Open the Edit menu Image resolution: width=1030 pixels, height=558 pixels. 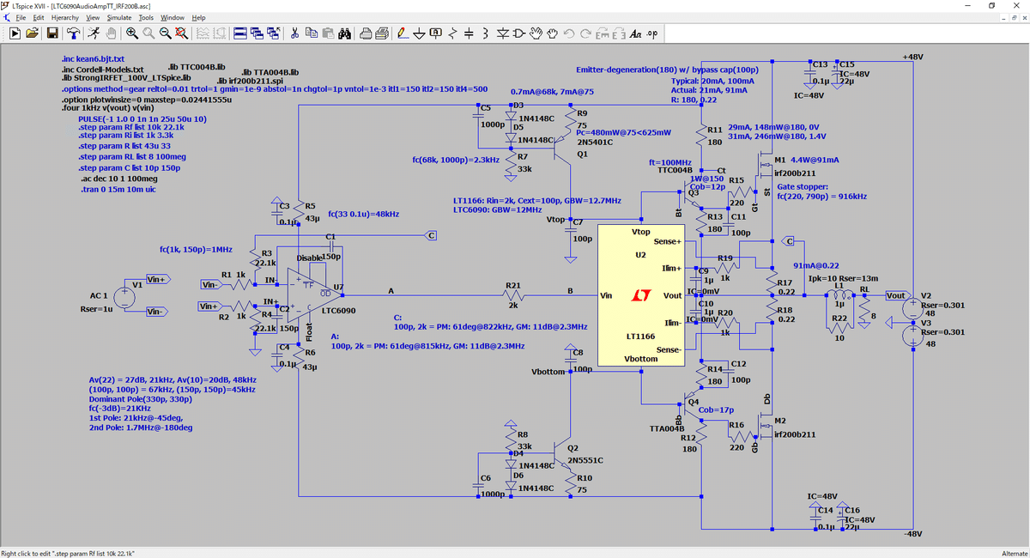pos(39,17)
